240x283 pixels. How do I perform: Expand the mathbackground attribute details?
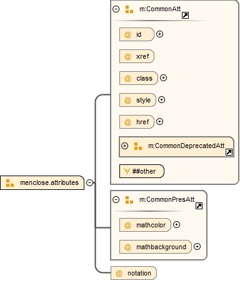[197, 246]
